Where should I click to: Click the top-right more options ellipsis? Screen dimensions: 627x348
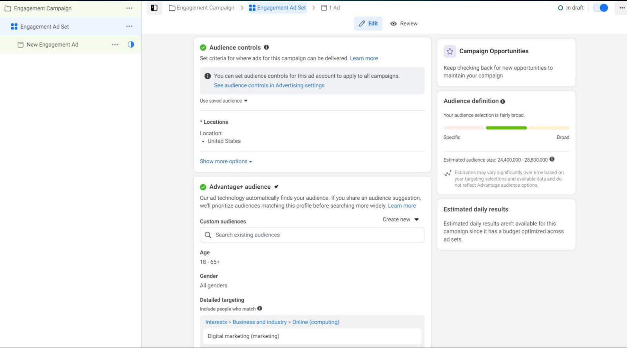click(x=622, y=8)
